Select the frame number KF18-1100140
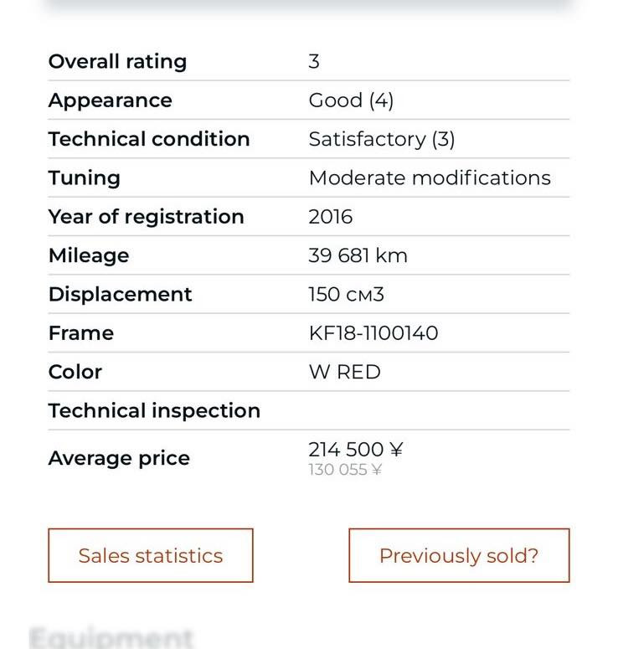Viewport: 618px width, 649px height. (373, 333)
